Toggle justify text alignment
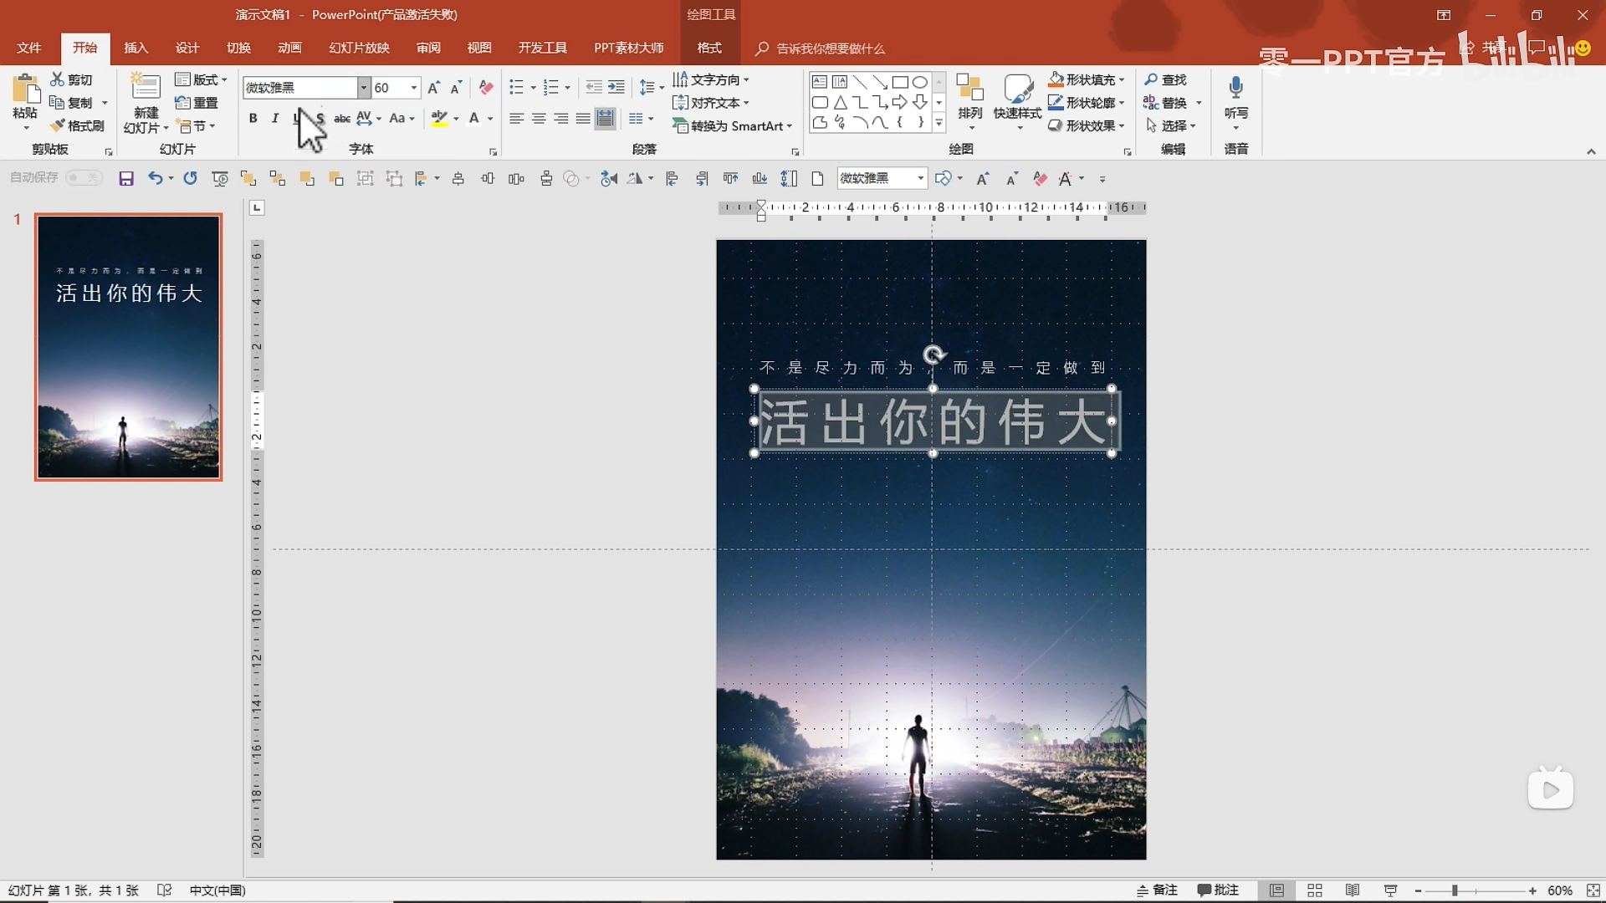The image size is (1606, 903). 583,119
